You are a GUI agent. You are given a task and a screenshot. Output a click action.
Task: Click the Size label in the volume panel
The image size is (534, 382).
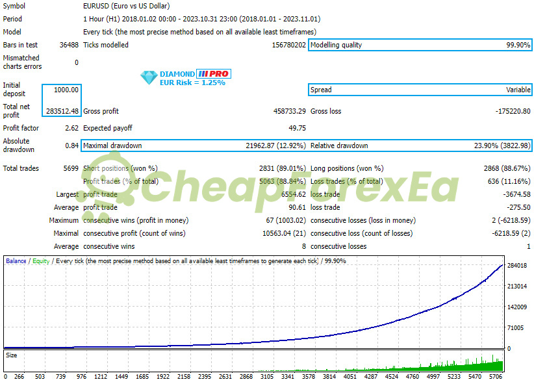click(x=11, y=355)
